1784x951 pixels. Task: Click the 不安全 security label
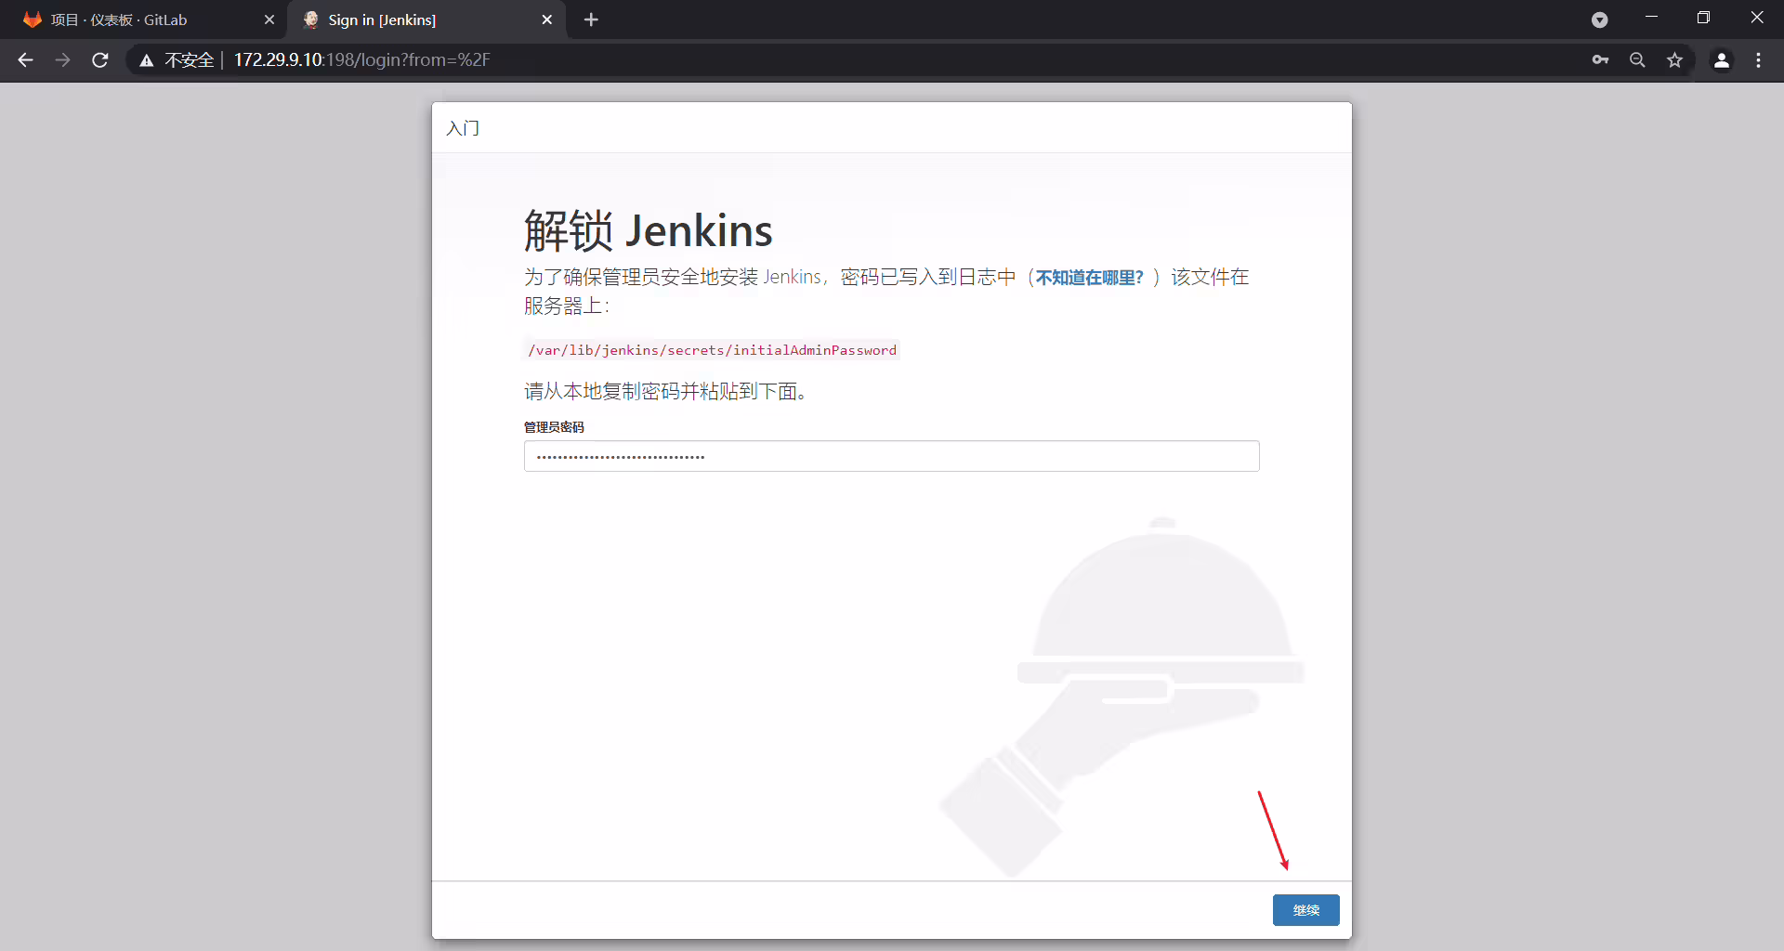189,60
